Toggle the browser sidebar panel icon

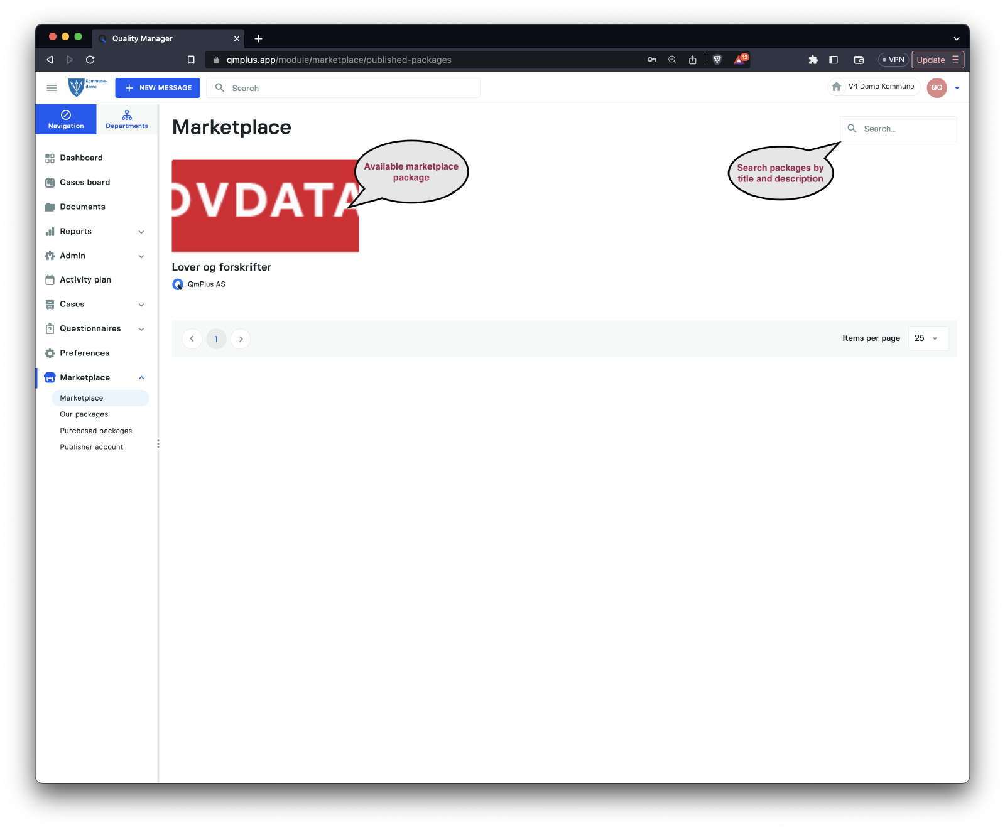[x=834, y=60]
